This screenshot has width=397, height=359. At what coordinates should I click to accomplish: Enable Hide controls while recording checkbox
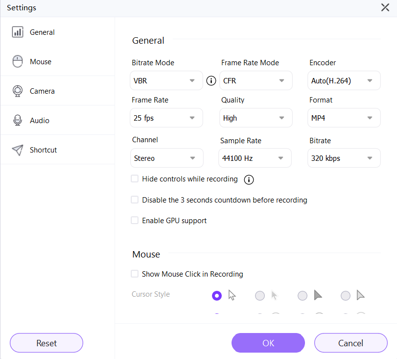135,179
